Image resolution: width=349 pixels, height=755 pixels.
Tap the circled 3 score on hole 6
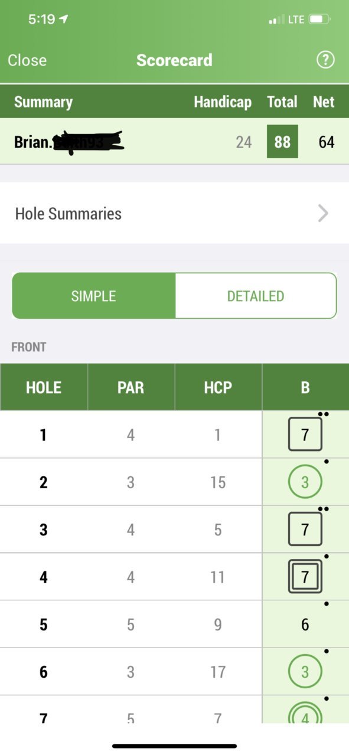[x=305, y=671]
